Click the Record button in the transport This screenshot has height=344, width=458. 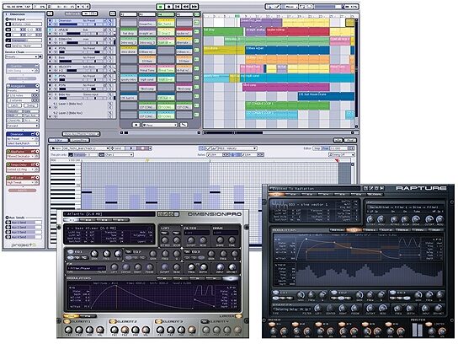pyautogui.click(x=169, y=7)
